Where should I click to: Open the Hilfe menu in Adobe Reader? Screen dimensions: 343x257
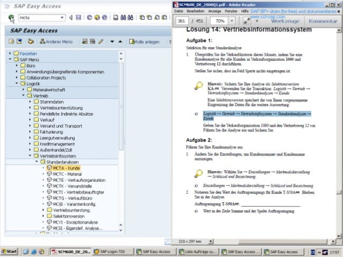point(245,11)
